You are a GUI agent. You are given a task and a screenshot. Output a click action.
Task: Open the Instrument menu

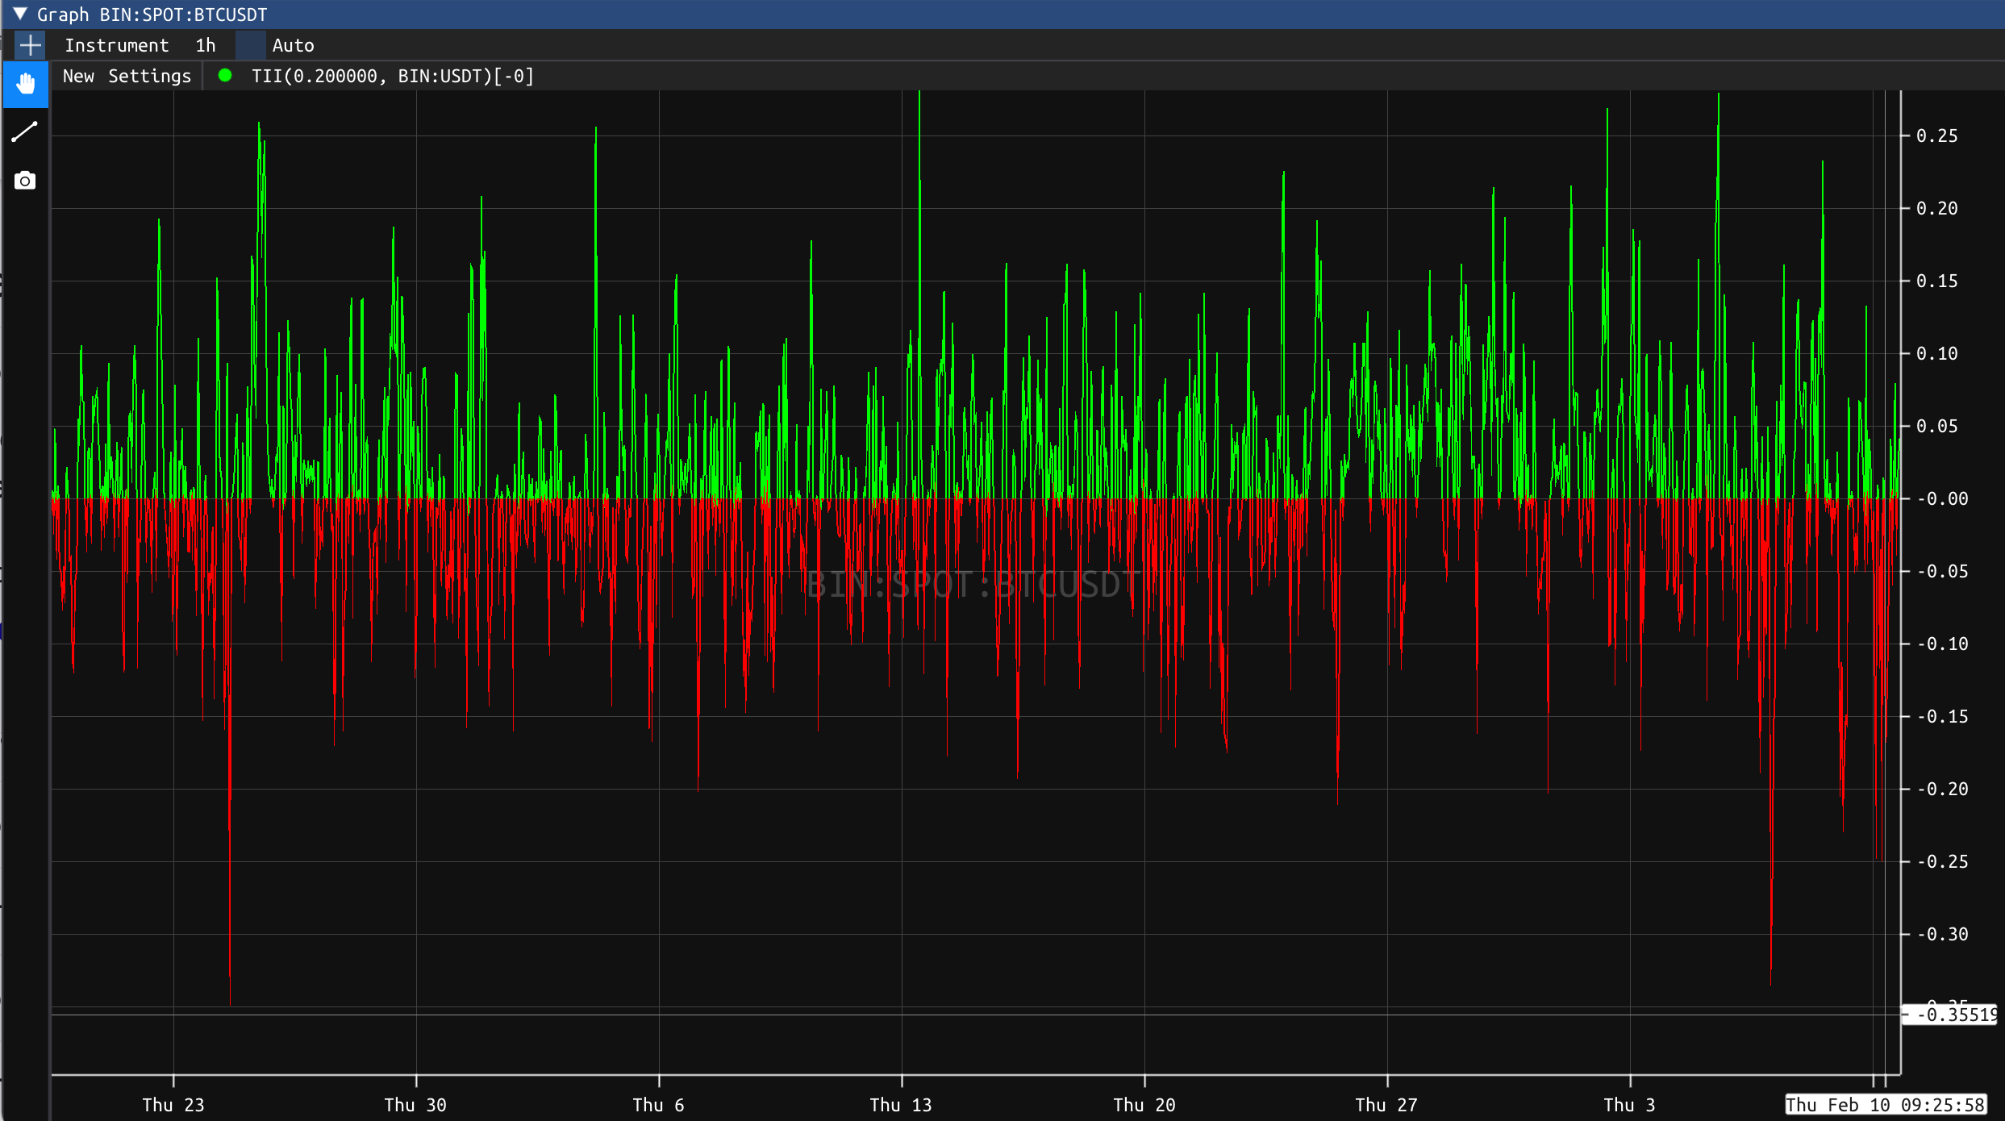click(117, 45)
